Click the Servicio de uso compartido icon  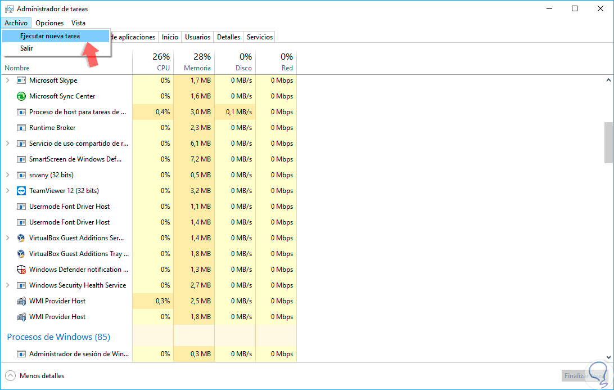click(21, 144)
